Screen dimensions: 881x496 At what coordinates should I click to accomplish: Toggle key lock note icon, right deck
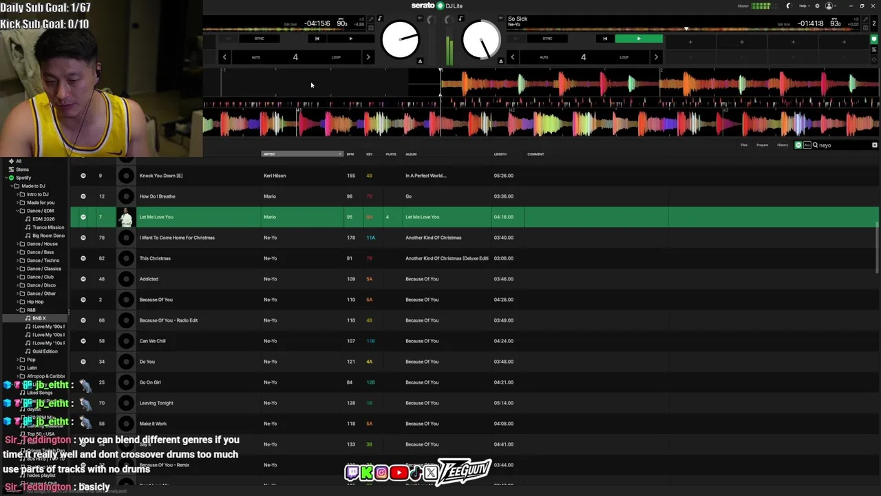[x=460, y=19]
